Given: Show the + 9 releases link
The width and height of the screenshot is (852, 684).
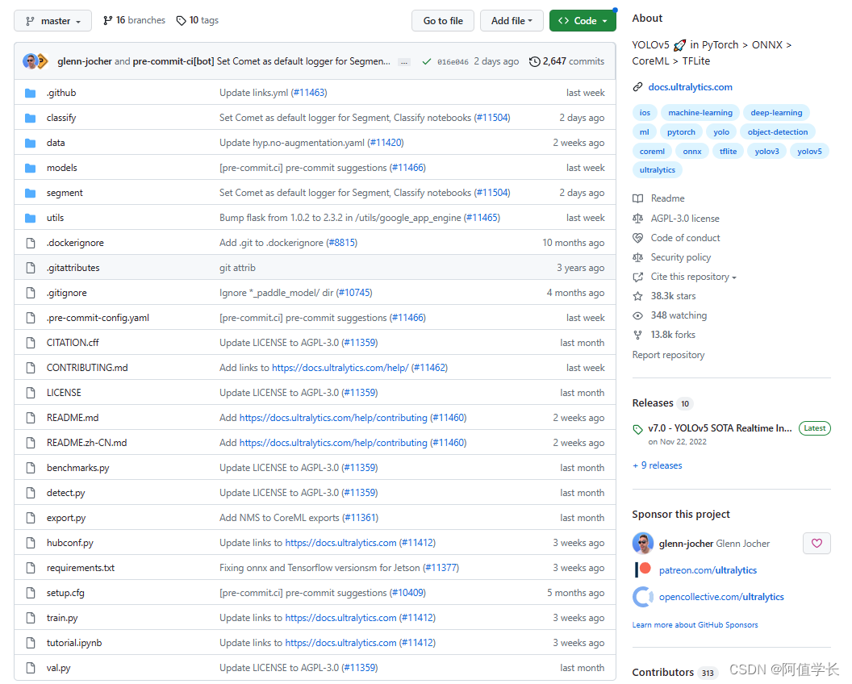Looking at the screenshot, I should 657,465.
